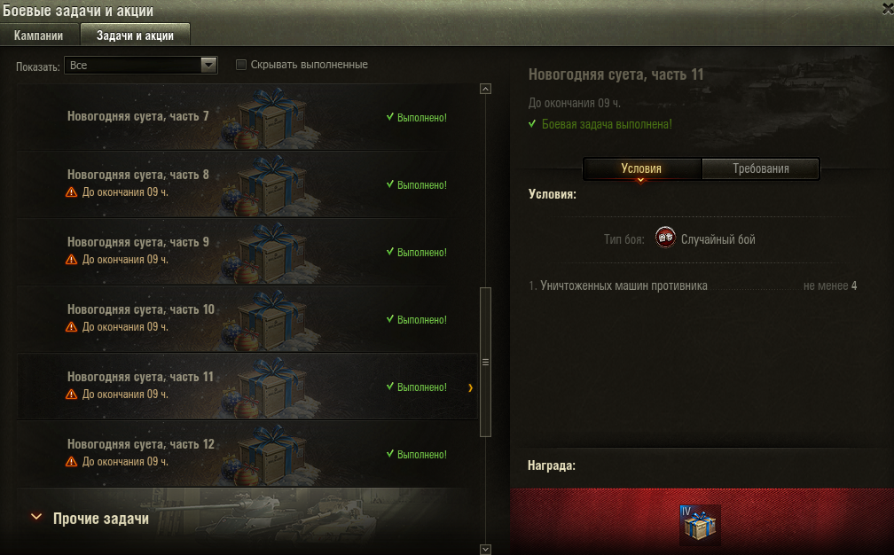Click the gift box image for часть 12
This screenshot has height=555, width=894.
point(266,455)
